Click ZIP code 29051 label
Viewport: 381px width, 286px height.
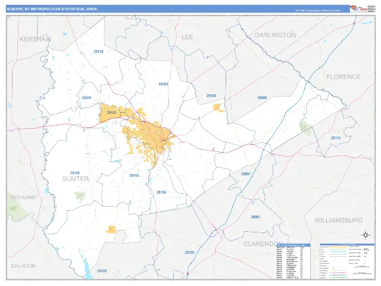[x=246, y=174]
